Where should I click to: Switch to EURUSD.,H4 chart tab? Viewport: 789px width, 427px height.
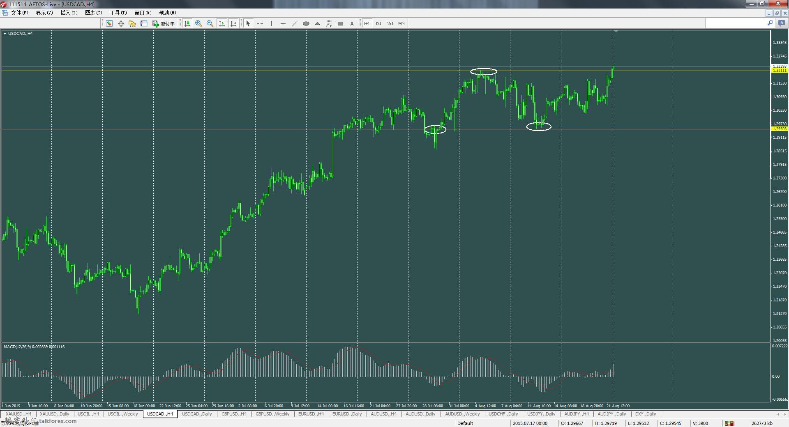[x=311, y=414]
